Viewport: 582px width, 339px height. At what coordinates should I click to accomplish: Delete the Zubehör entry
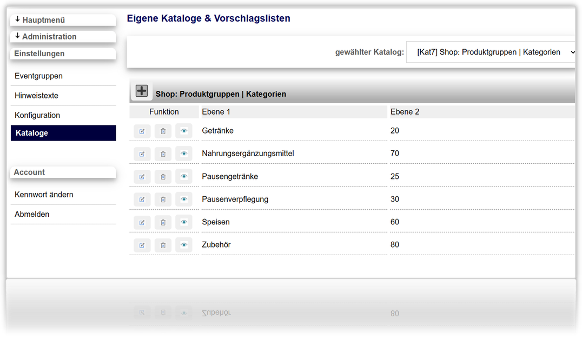163,245
